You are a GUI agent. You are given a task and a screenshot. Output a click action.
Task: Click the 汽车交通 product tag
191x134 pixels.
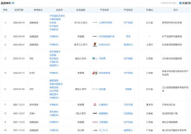point(128,105)
